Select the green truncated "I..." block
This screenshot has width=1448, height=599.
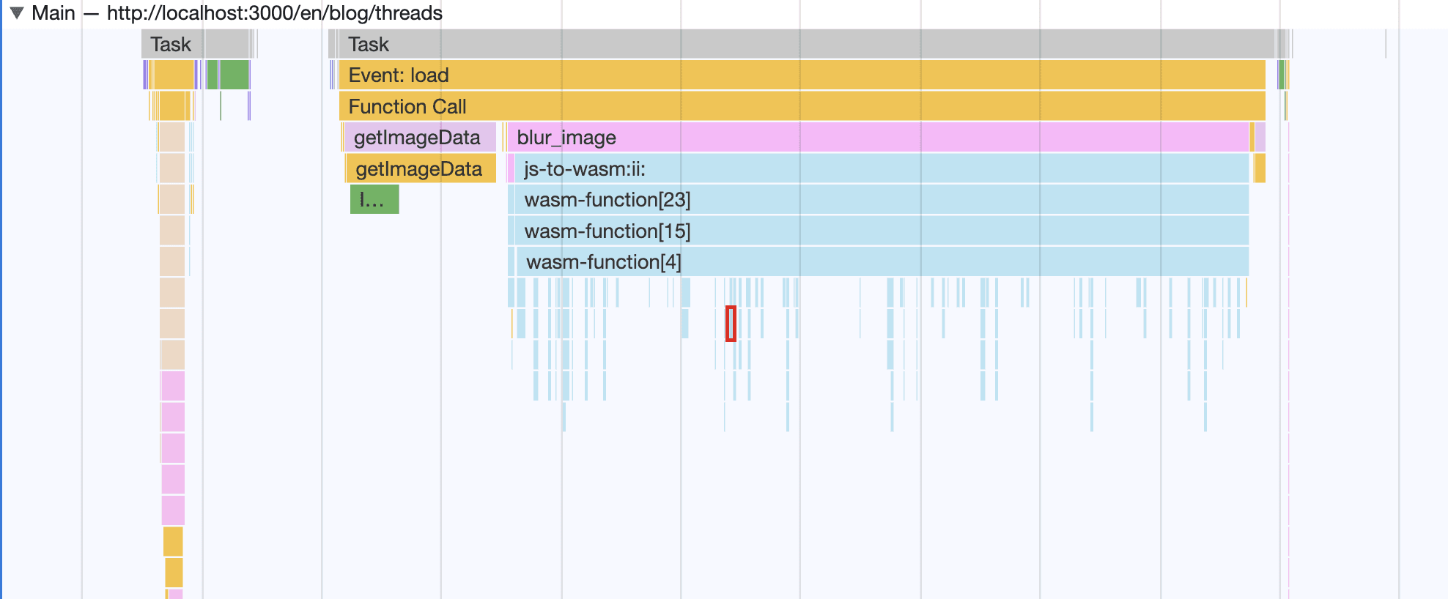click(x=374, y=199)
